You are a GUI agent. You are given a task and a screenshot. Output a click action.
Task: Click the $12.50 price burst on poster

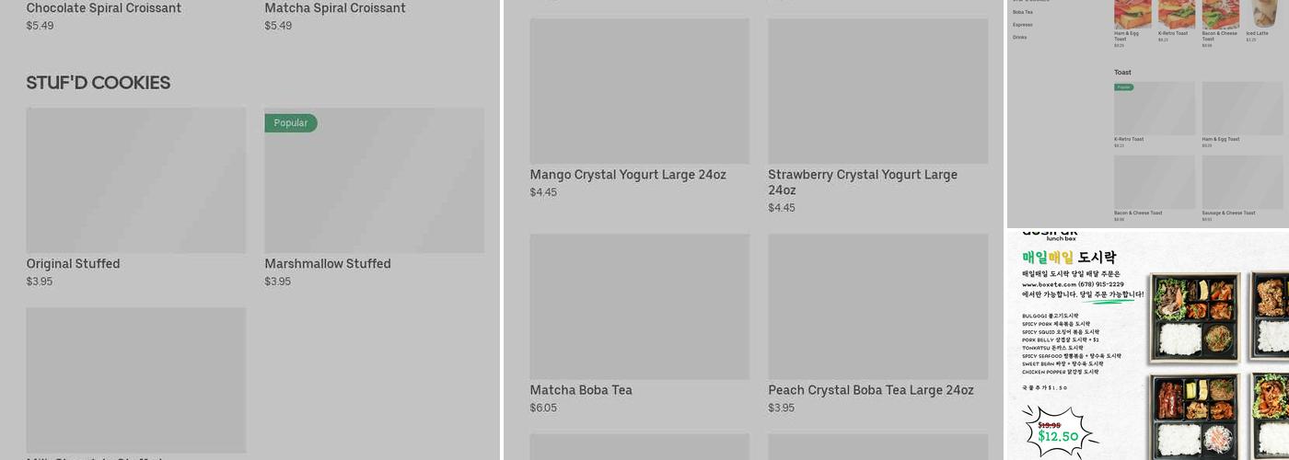(x=1058, y=432)
